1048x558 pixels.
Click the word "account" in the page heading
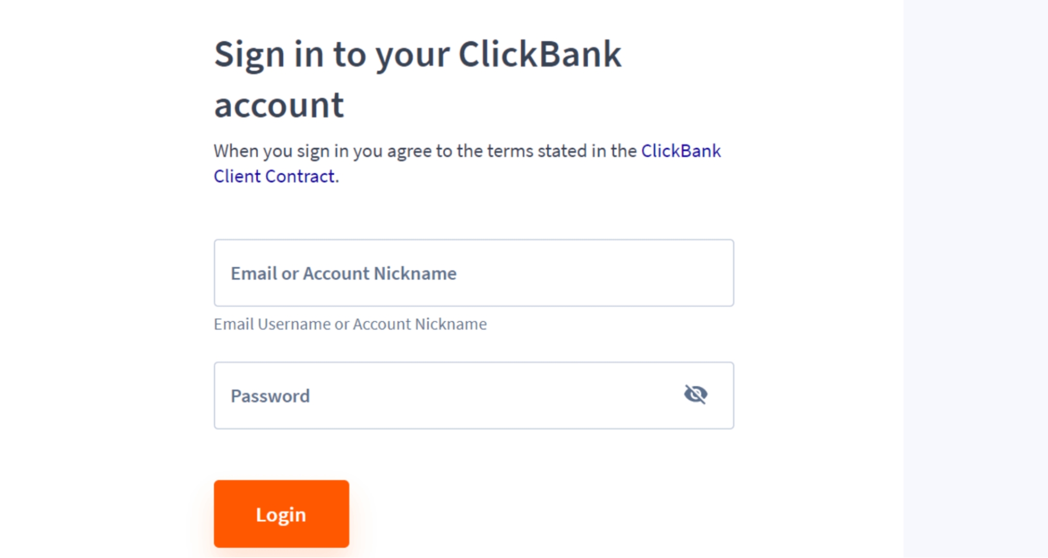pyautogui.click(x=279, y=105)
